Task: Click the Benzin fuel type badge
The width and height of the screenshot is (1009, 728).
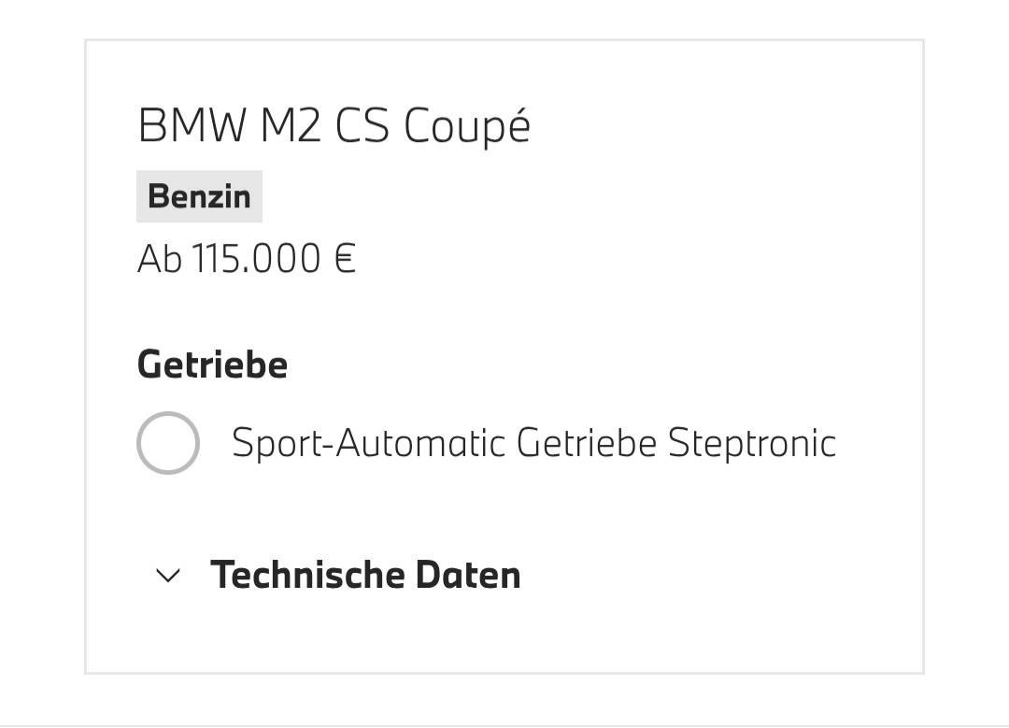Action: (x=200, y=196)
